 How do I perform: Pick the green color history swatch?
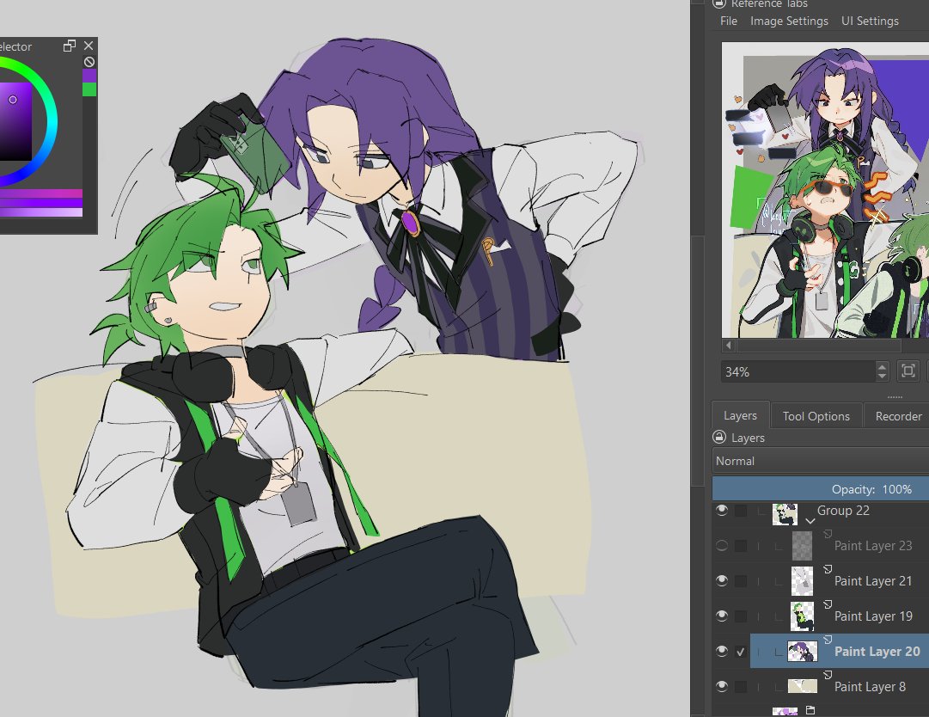(x=89, y=89)
